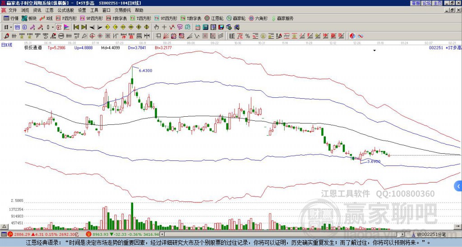The image size is (462, 247).
Task: Open 赢家服务 service link
Action: point(282,18)
